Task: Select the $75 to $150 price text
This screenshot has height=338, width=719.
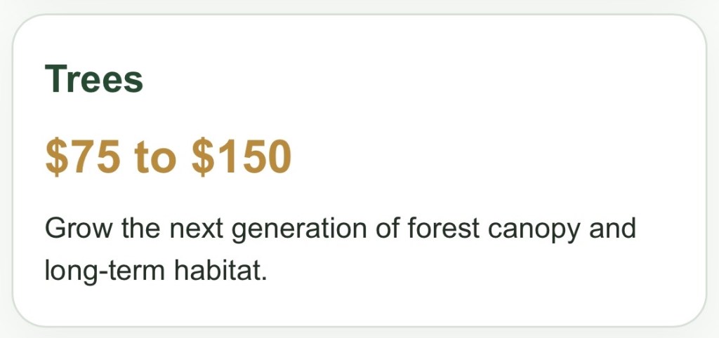Action: tap(168, 156)
